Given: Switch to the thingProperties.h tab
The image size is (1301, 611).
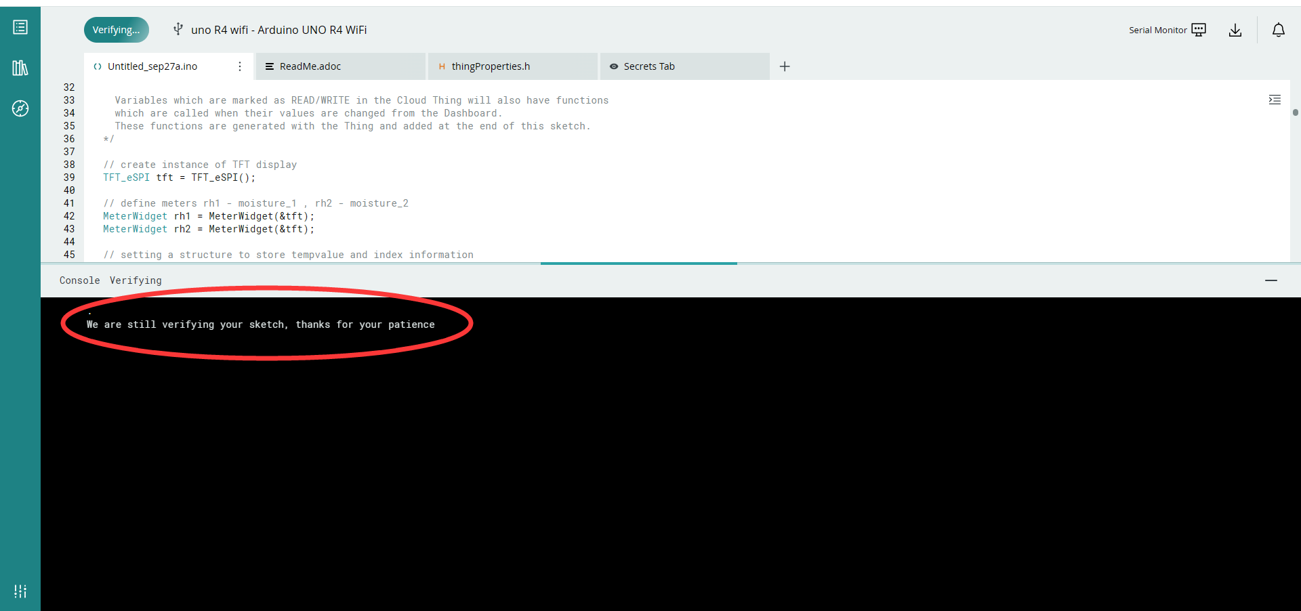Looking at the screenshot, I should [513, 66].
